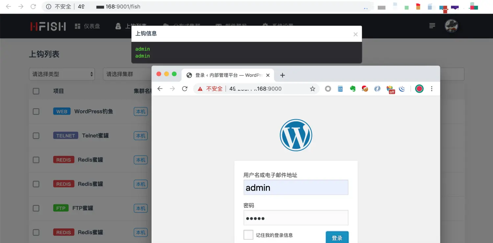Screen dimensions: 493x243
Task: Click the gray circle extension icon
Action: pyautogui.click(x=328, y=89)
